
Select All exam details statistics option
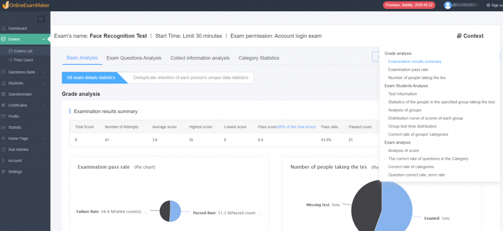pos(91,78)
